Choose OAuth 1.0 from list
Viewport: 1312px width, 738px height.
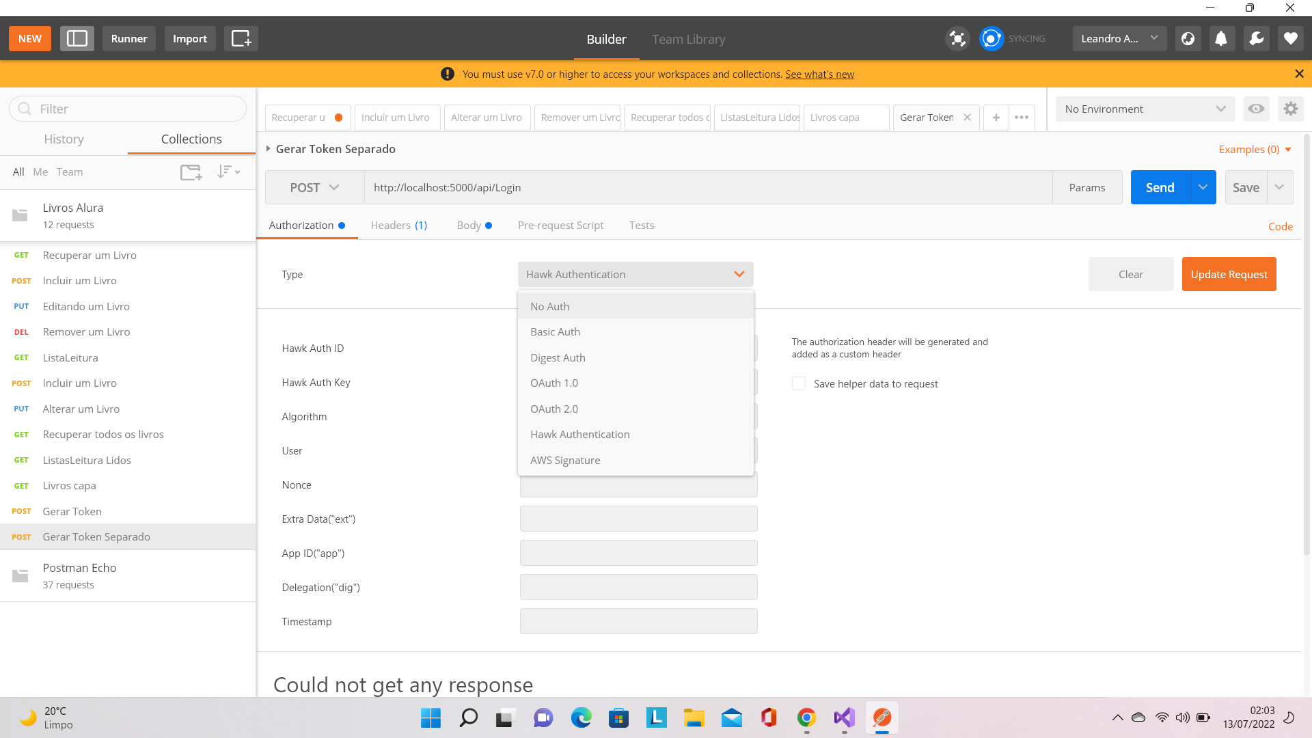pos(635,383)
